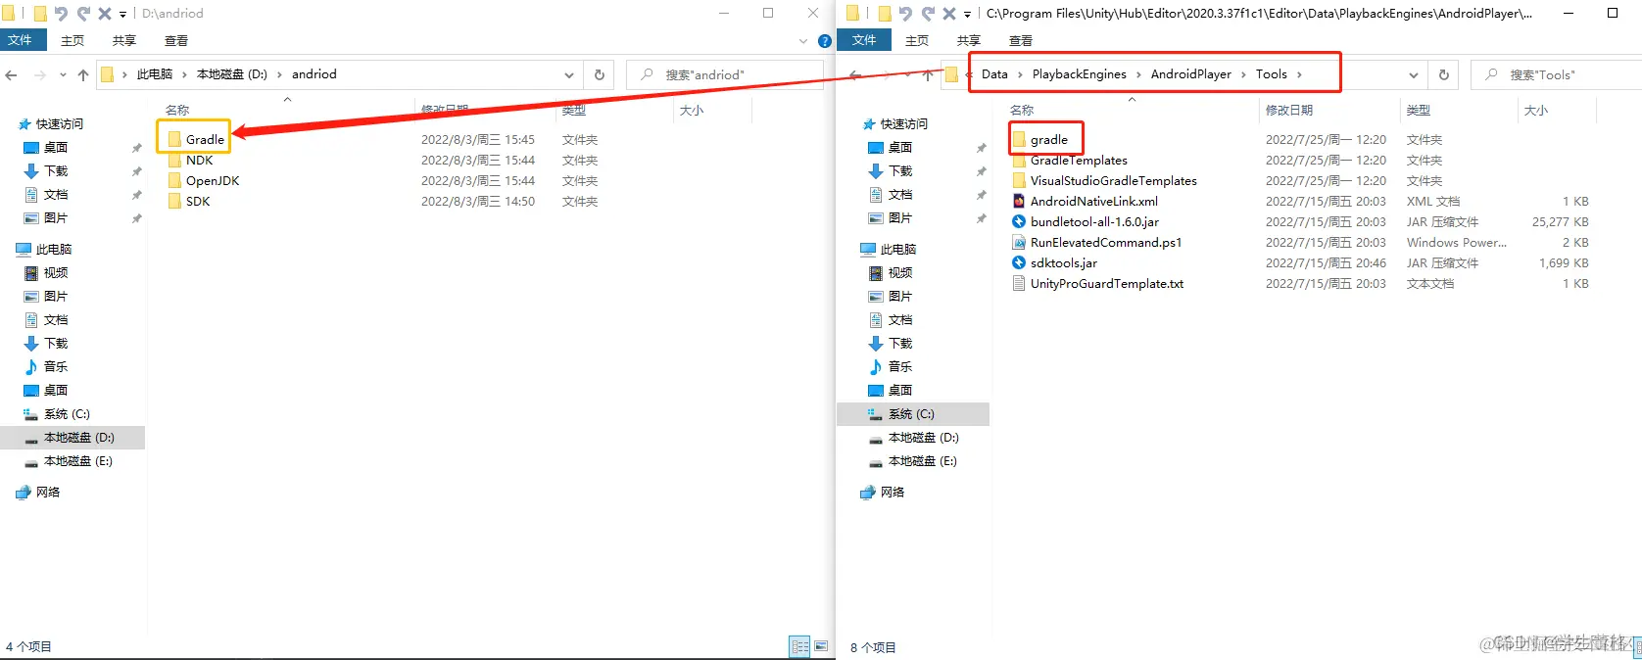Select 本地磁盘 (E:) in right window sidebar

pos(923,460)
